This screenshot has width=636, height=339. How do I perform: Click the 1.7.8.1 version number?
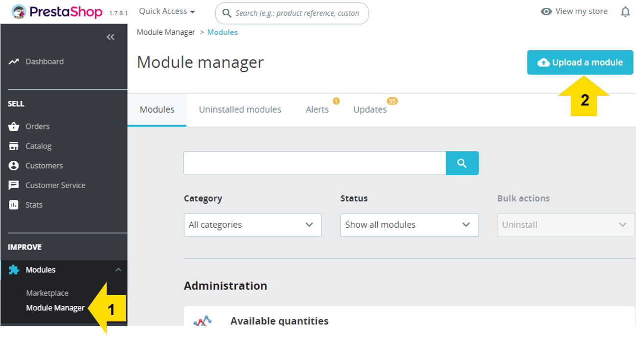118,13
